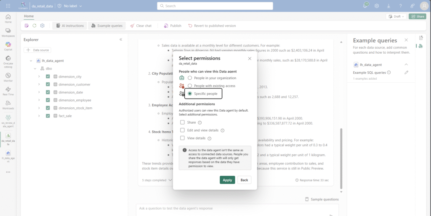The height and width of the screenshot is (216, 431).
Task: Check Edit and view details checkbox
Action: tap(182, 130)
